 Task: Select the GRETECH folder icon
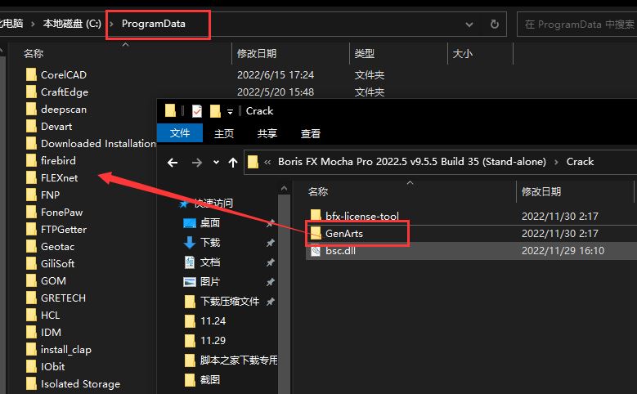click(x=31, y=298)
